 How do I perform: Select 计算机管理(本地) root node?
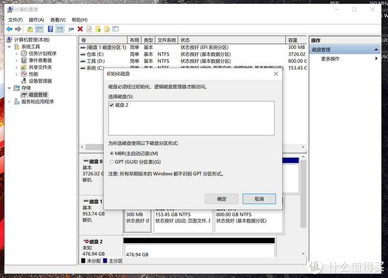tap(32, 40)
